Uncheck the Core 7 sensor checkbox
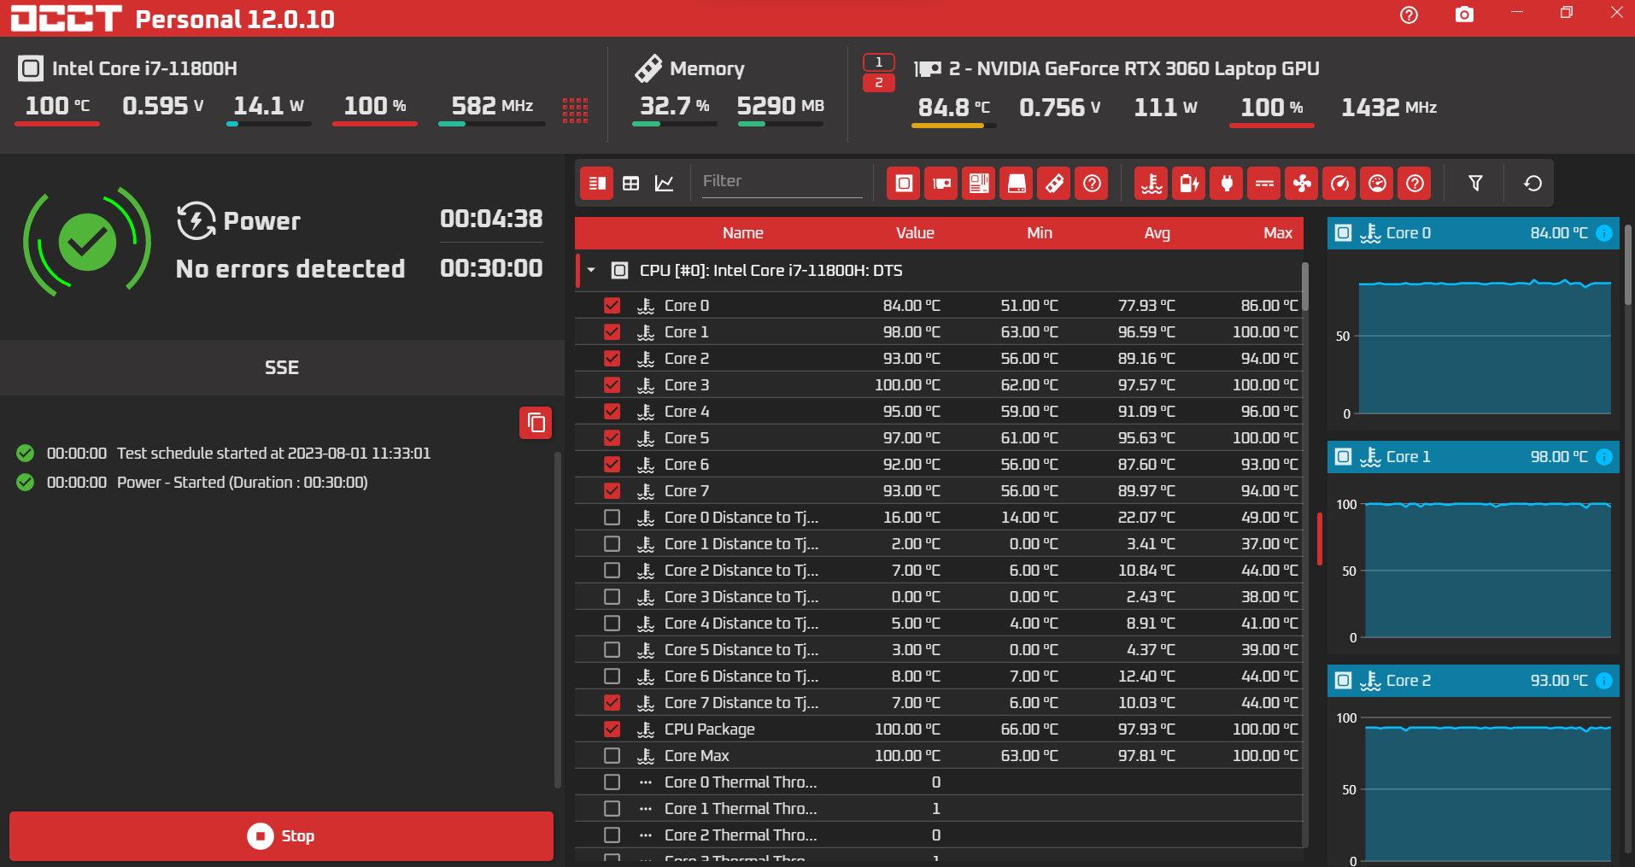1635x867 pixels. coord(612,490)
